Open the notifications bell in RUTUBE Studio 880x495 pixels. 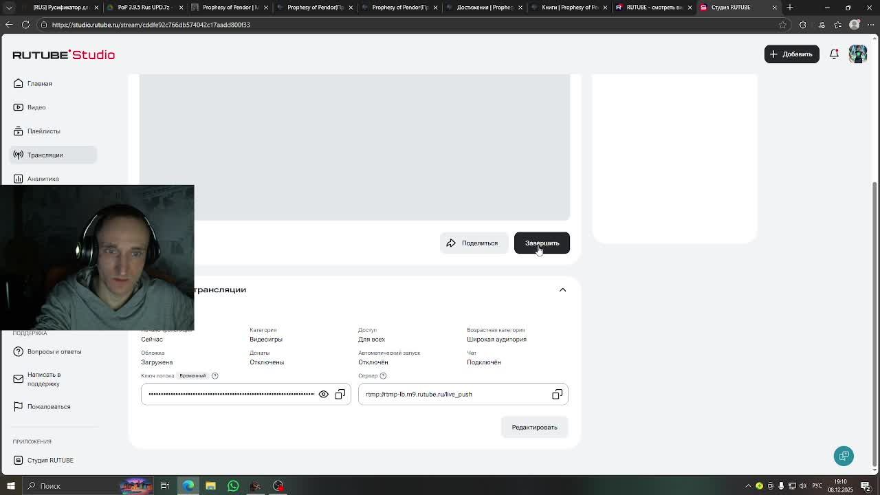[x=834, y=54]
